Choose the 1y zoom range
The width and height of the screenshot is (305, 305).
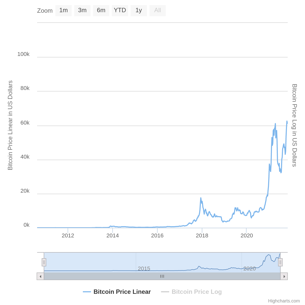(139, 10)
